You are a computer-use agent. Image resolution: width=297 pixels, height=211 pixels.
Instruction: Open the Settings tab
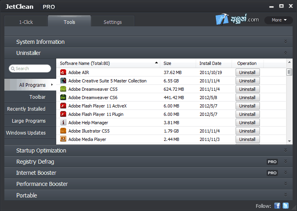click(x=113, y=21)
